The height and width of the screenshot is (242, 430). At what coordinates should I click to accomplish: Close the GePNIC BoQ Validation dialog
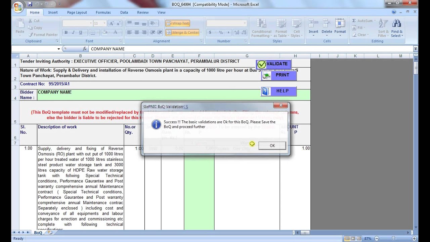pyautogui.click(x=281, y=106)
